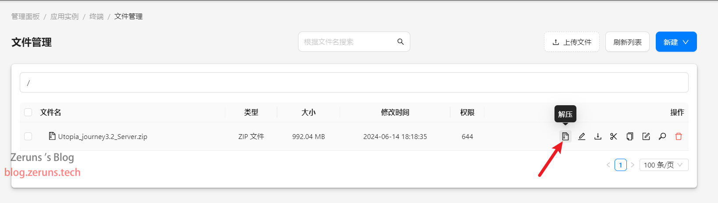Click the 文件管理 breadcrumb item
The width and height of the screenshot is (718, 203).
point(128,16)
